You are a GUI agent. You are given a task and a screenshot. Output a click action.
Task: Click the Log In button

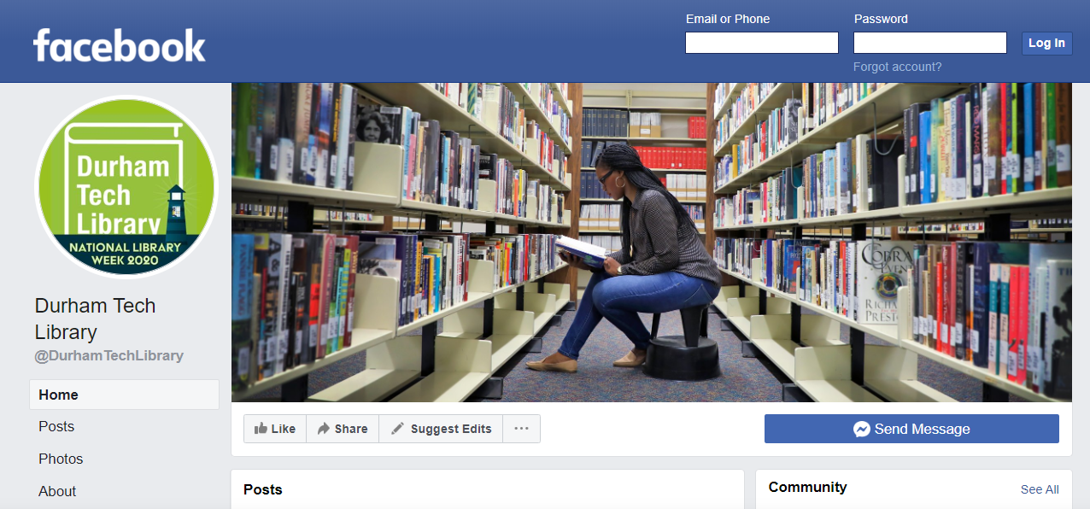tap(1046, 43)
